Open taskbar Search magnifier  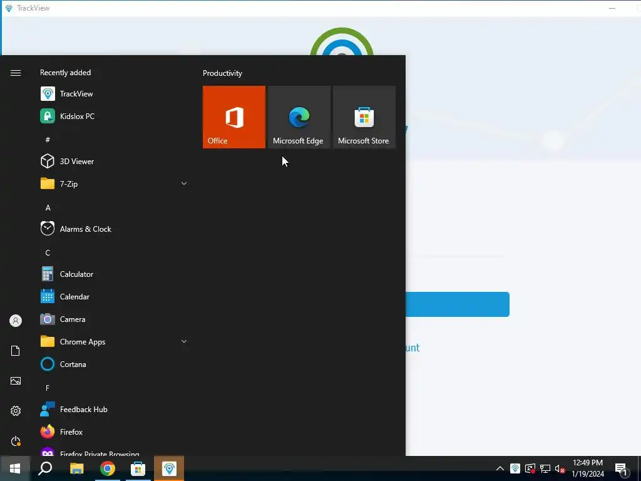(x=45, y=468)
